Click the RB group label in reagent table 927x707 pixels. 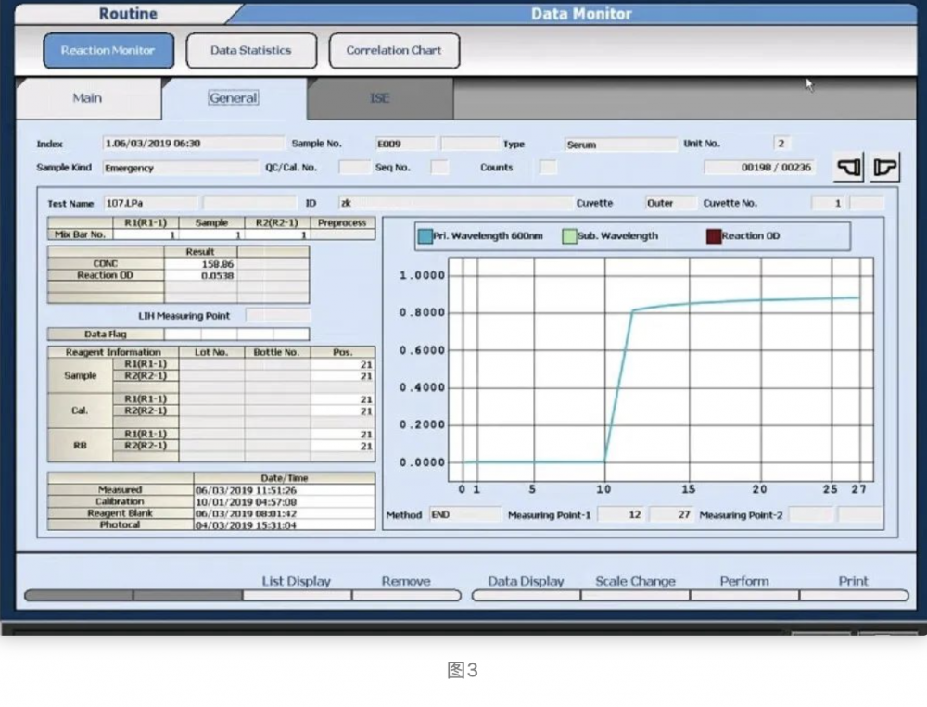[80, 446]
